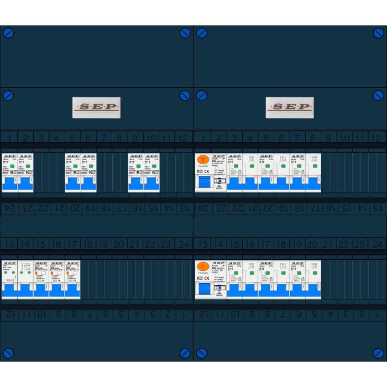Viewport: 387px width, 387px height.
Task: Click the SEP logo badge on the right panel
Action: (290, 108)
